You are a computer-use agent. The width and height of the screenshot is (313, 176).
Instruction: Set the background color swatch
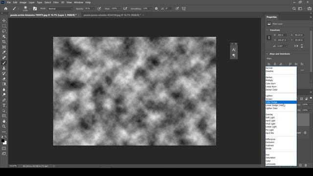(5, 143)
